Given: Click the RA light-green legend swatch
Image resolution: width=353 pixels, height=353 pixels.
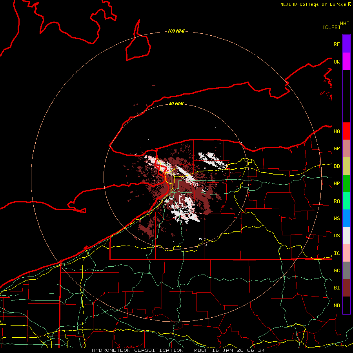Looking at the screenshot, I should [346, 201].
